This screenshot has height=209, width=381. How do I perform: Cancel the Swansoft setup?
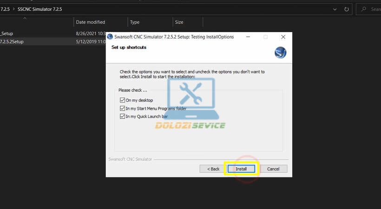pyautogui.click(x=273, y=169)
